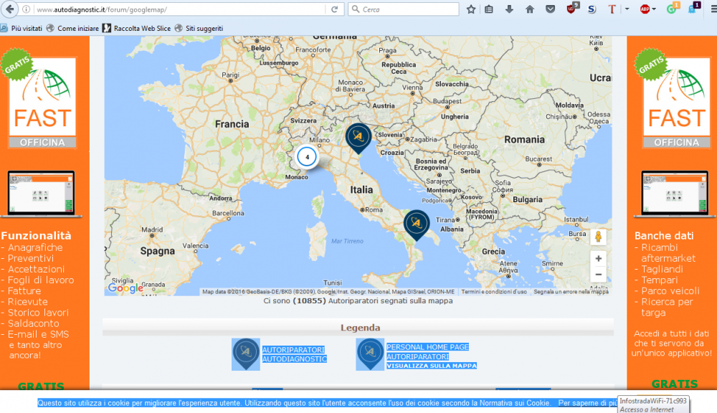This screenshot has width=717, height=413.
Task: Expand the dropdown arrow beside the T icon
Action: (x=627, y=9)
